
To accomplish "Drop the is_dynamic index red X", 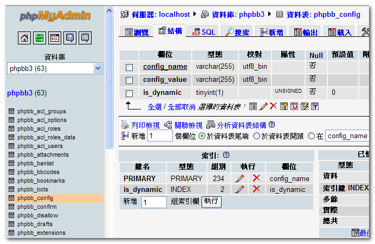I will coord(256,189).
